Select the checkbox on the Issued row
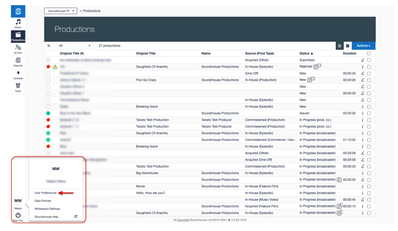Viewport: 398px width, 231px height. point(369,113)
